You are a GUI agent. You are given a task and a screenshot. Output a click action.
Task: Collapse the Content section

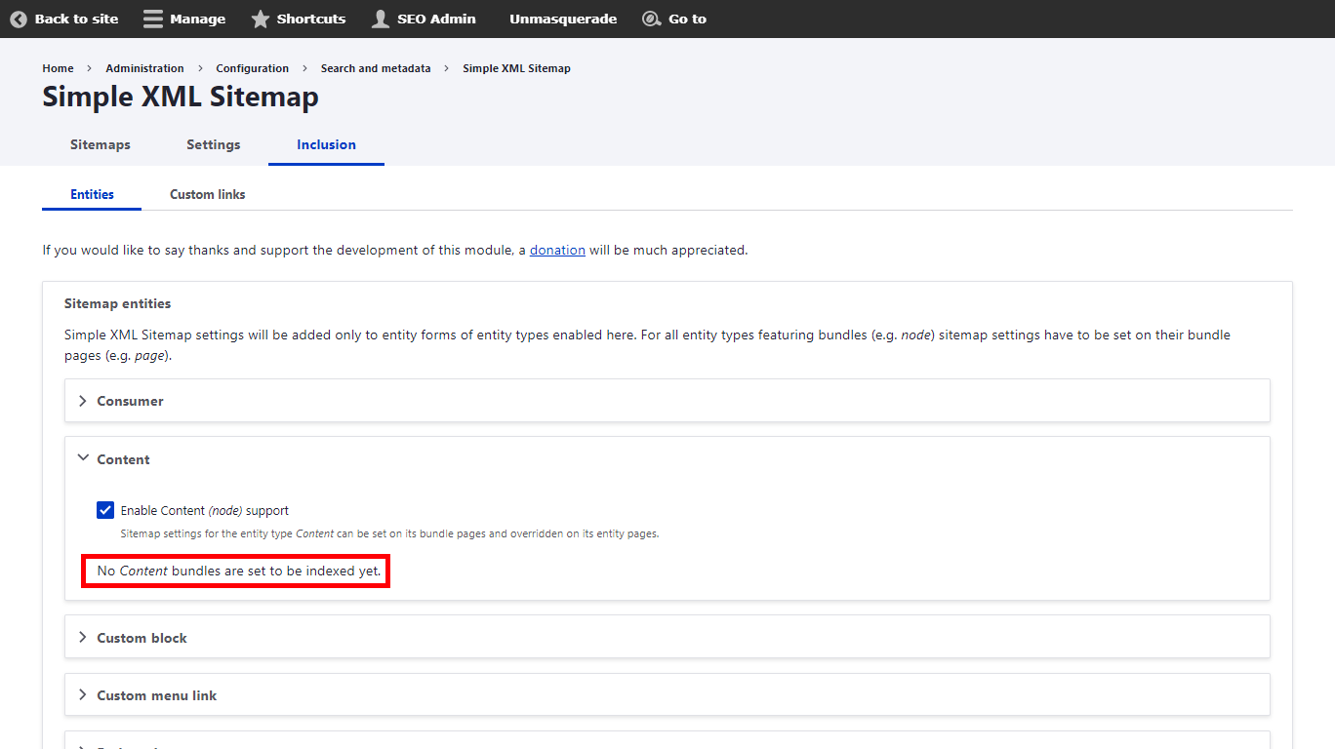(x=123, y=459)
